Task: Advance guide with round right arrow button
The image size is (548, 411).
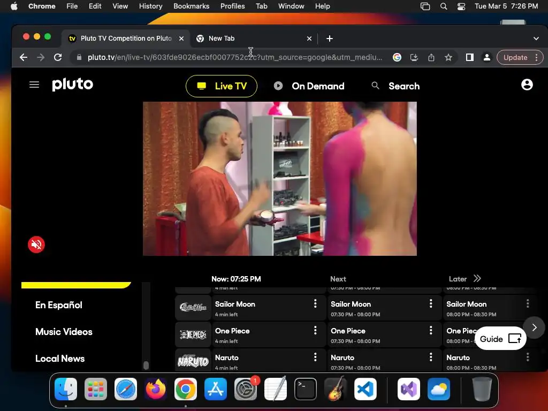Action: (x=534, y=328)
